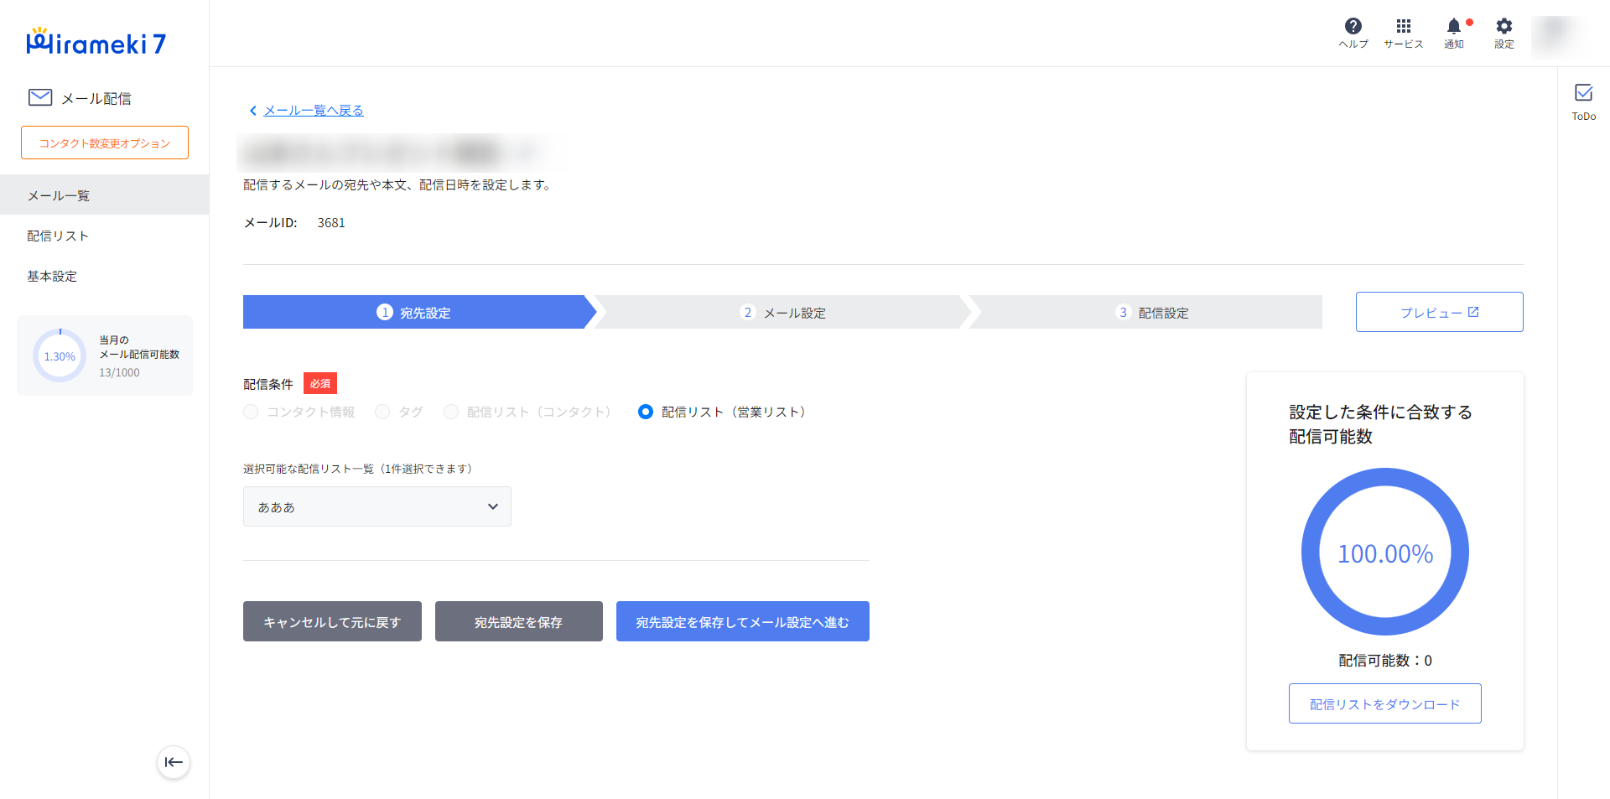
Task: Collapse the sidebar with arrow icon
Action: pos(174,762)
